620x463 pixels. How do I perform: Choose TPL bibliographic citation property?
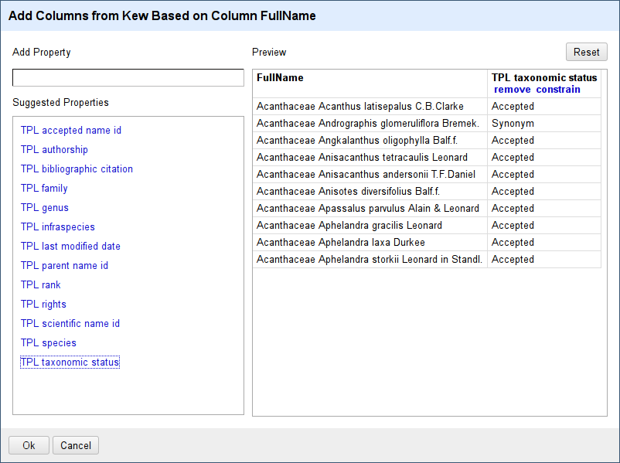(x=77, y=169)
